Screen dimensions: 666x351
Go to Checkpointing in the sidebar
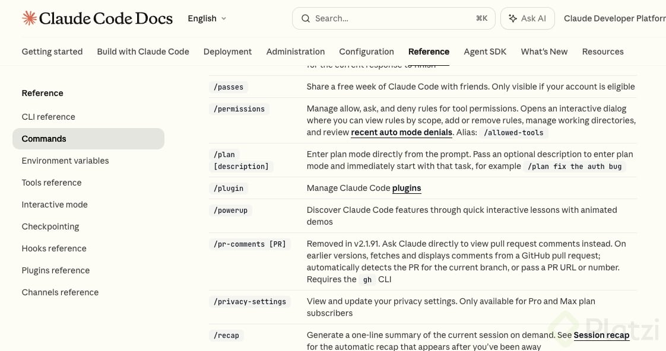[x=50, y=226]
